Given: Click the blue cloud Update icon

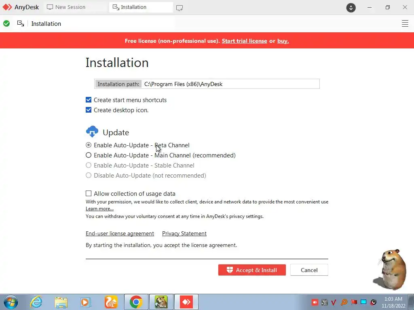Looking at the screenshot, I should pos(92,132).
